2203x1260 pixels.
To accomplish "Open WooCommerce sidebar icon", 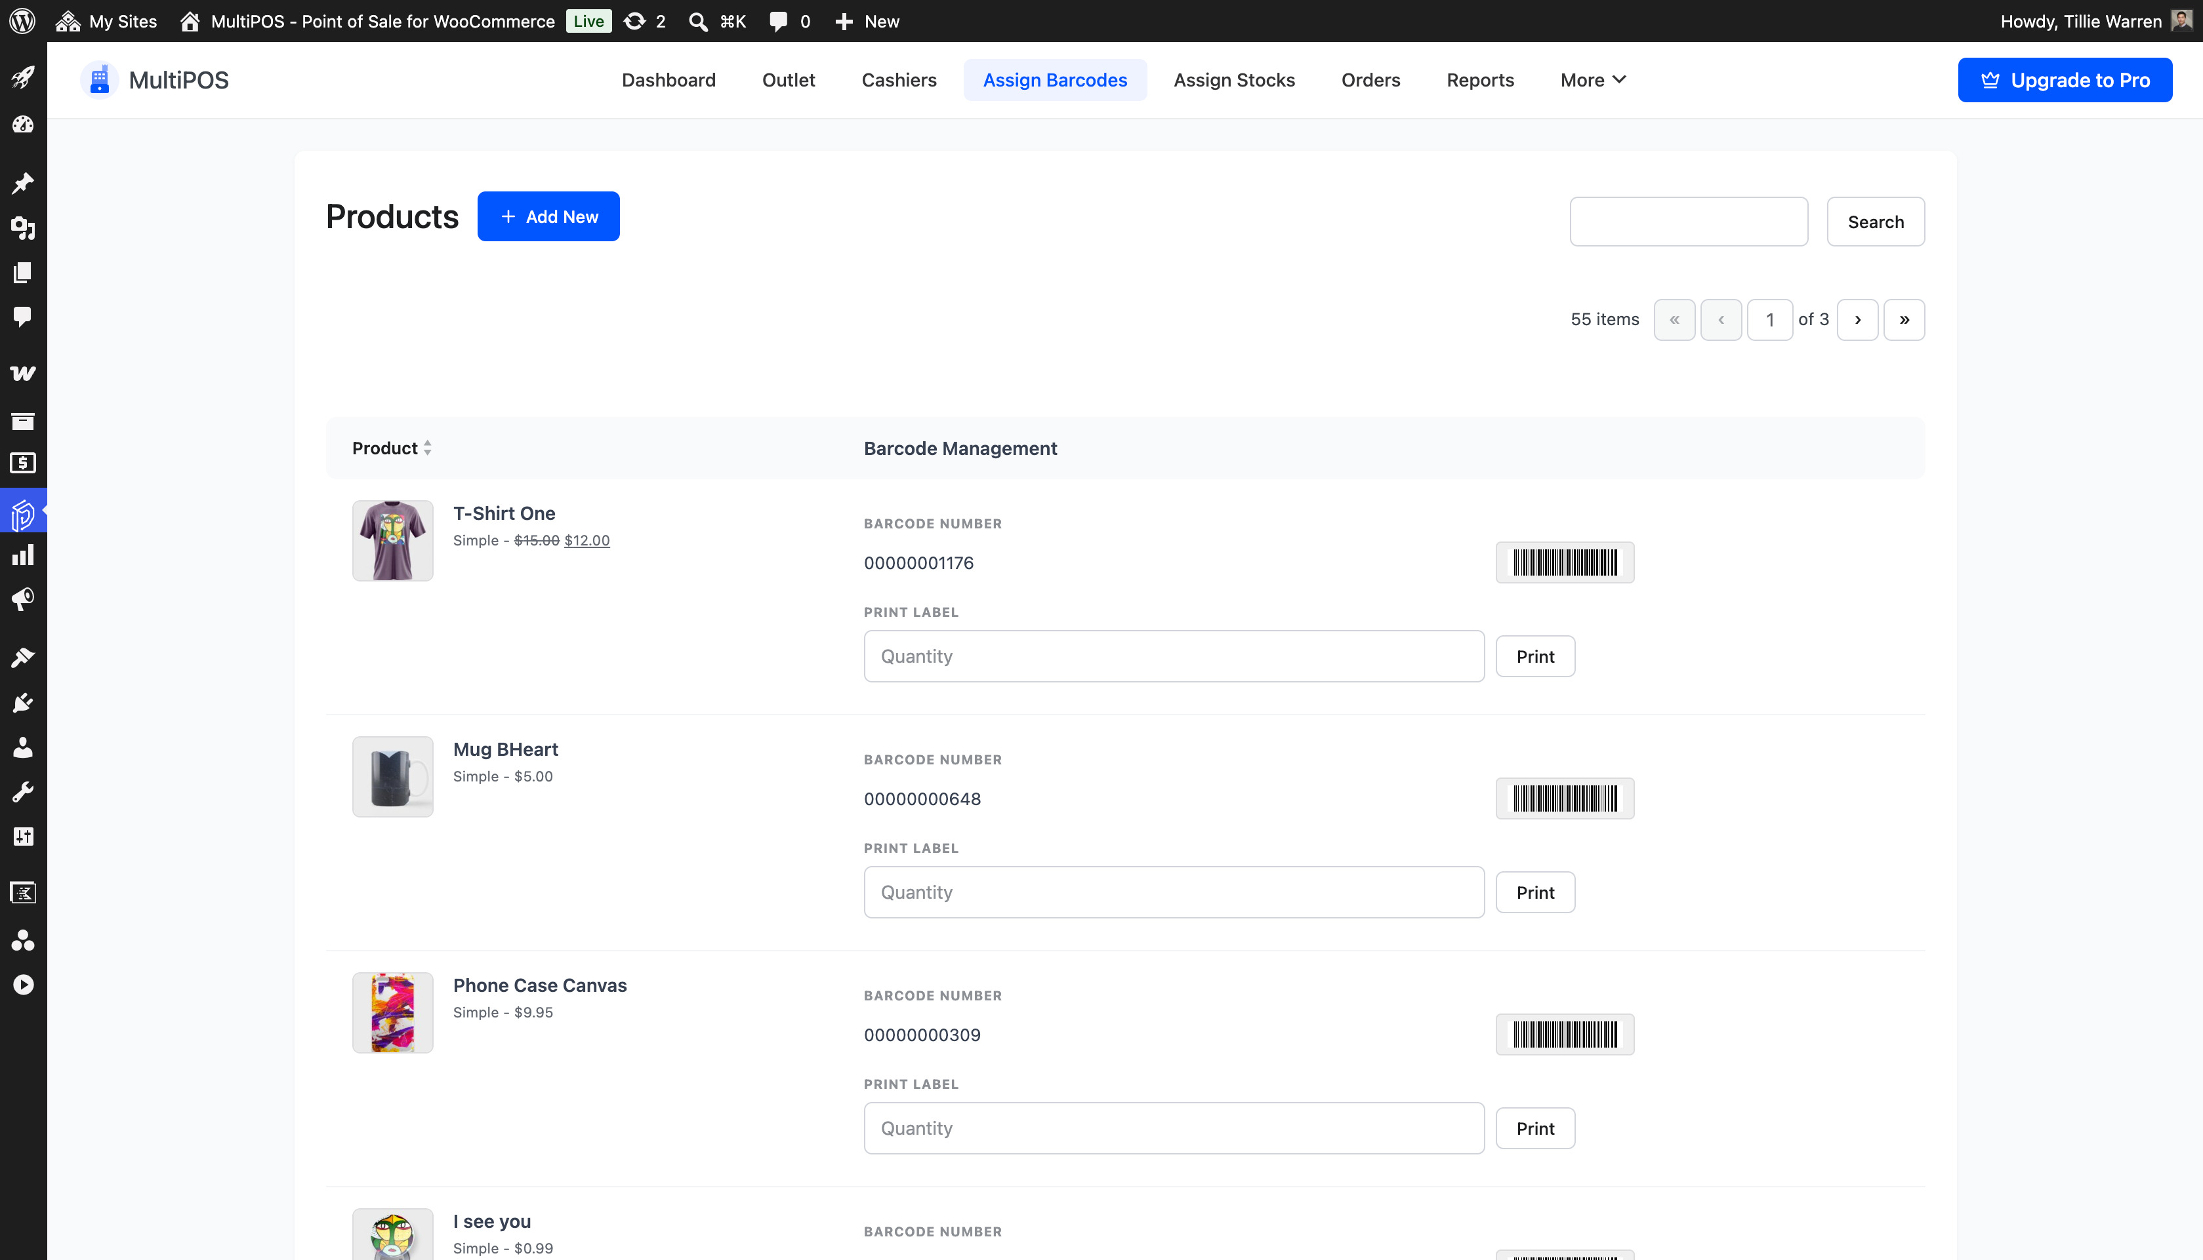I will [x=24, y=373].
